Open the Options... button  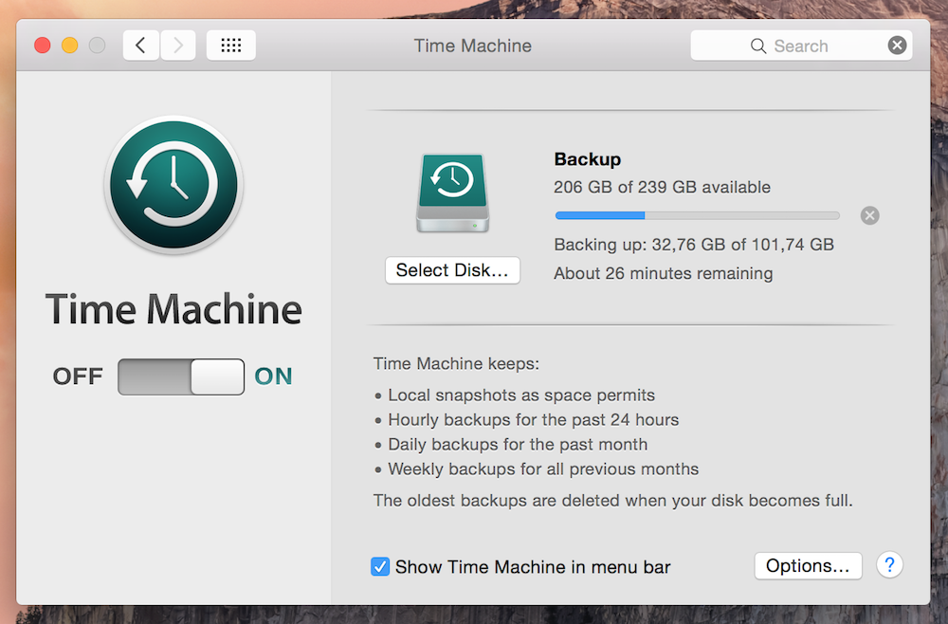pos(808,566)
